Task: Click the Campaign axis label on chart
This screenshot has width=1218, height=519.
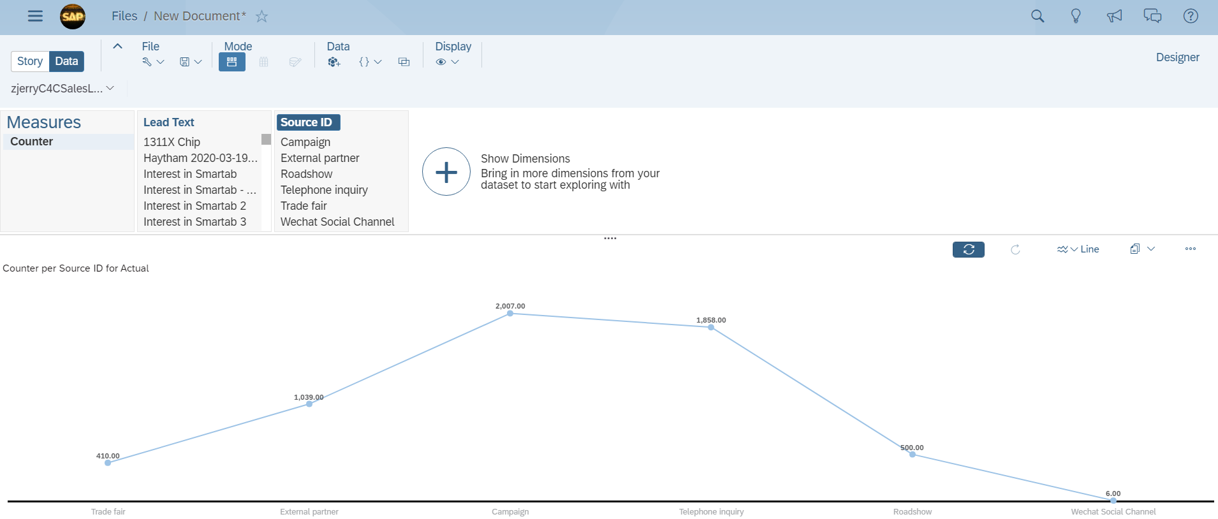Action: click(510, 511)
